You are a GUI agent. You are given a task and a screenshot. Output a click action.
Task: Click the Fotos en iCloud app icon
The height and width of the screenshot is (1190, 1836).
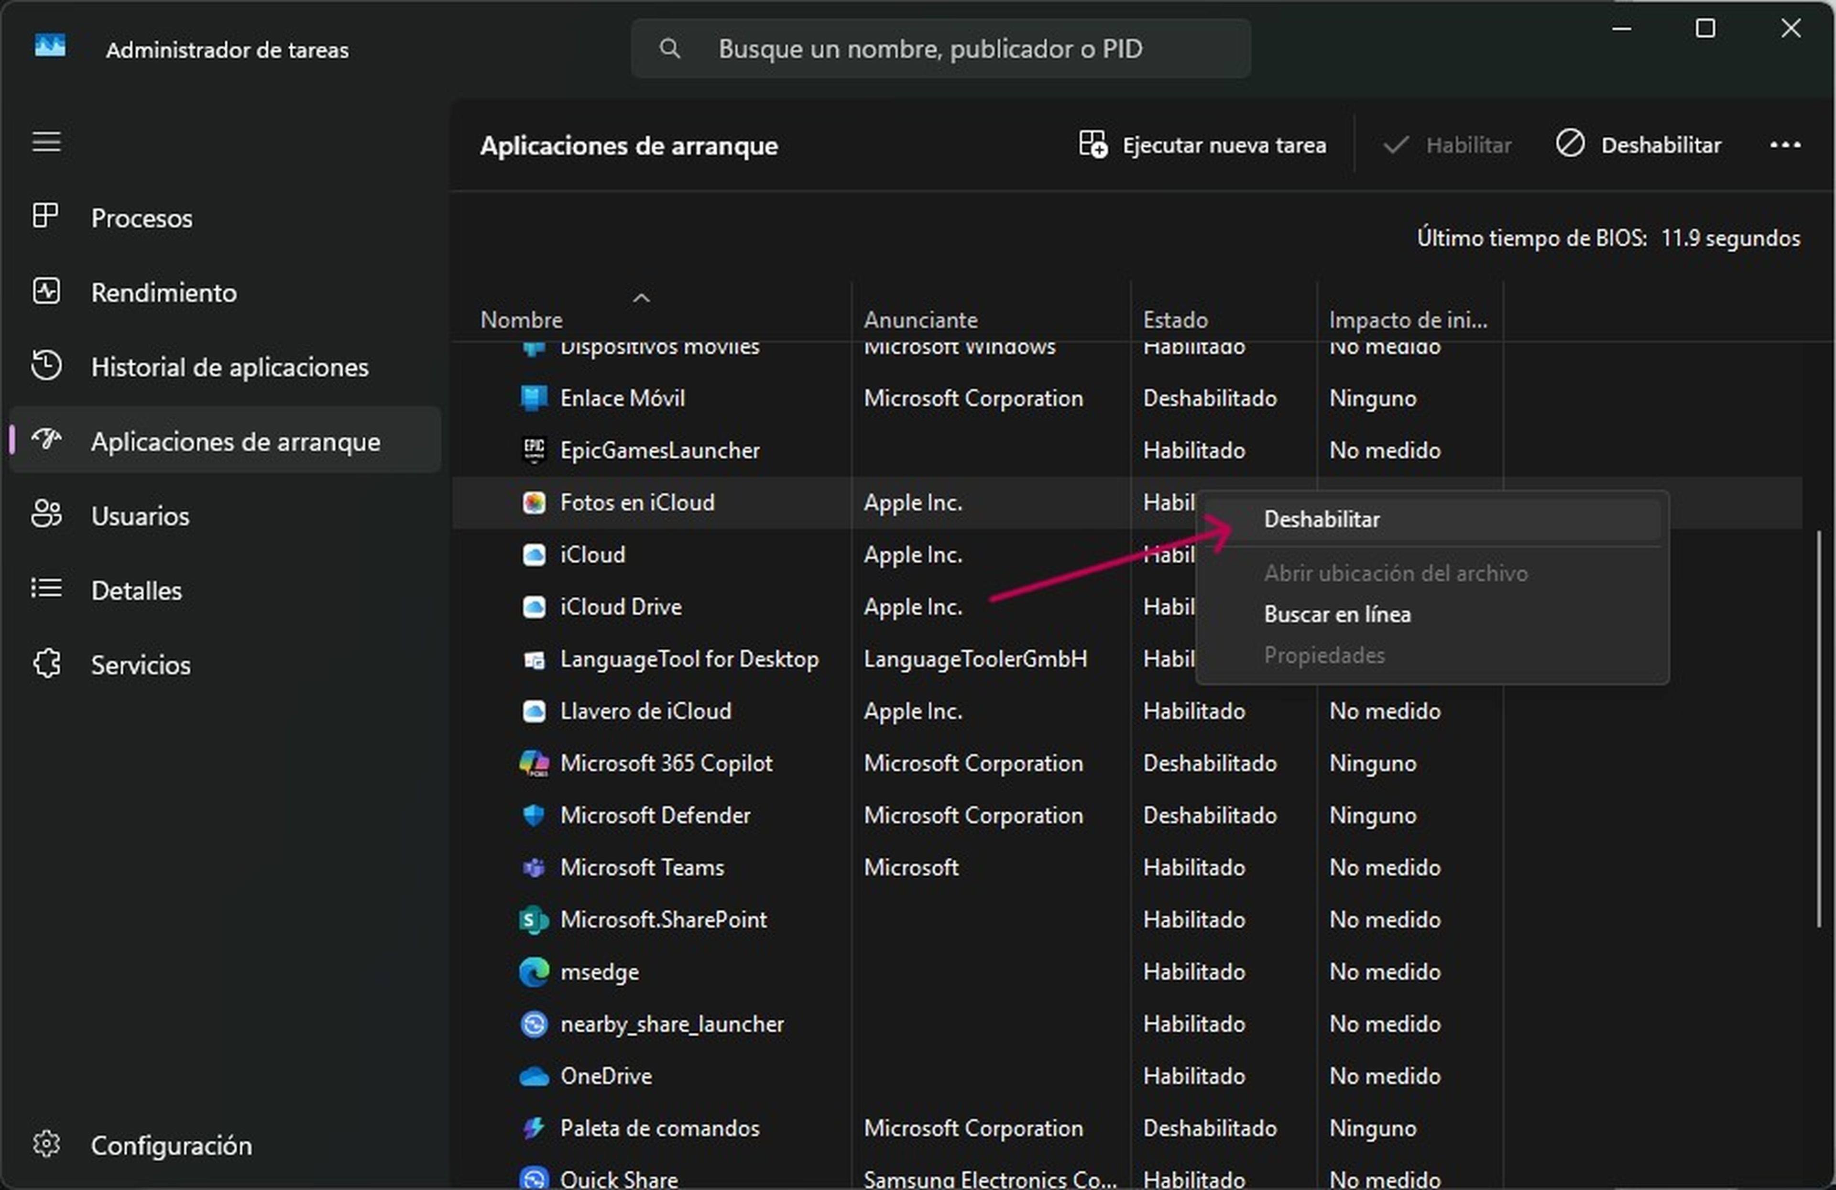tap(534, 503)
